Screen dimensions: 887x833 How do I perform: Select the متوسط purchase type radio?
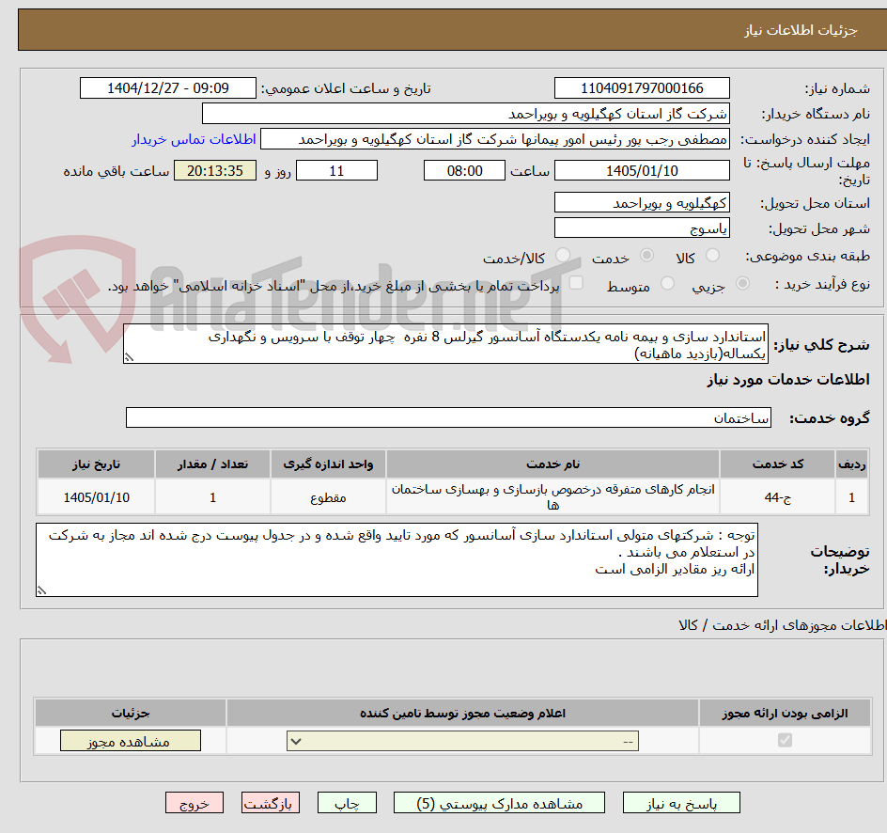coord(667,284)
